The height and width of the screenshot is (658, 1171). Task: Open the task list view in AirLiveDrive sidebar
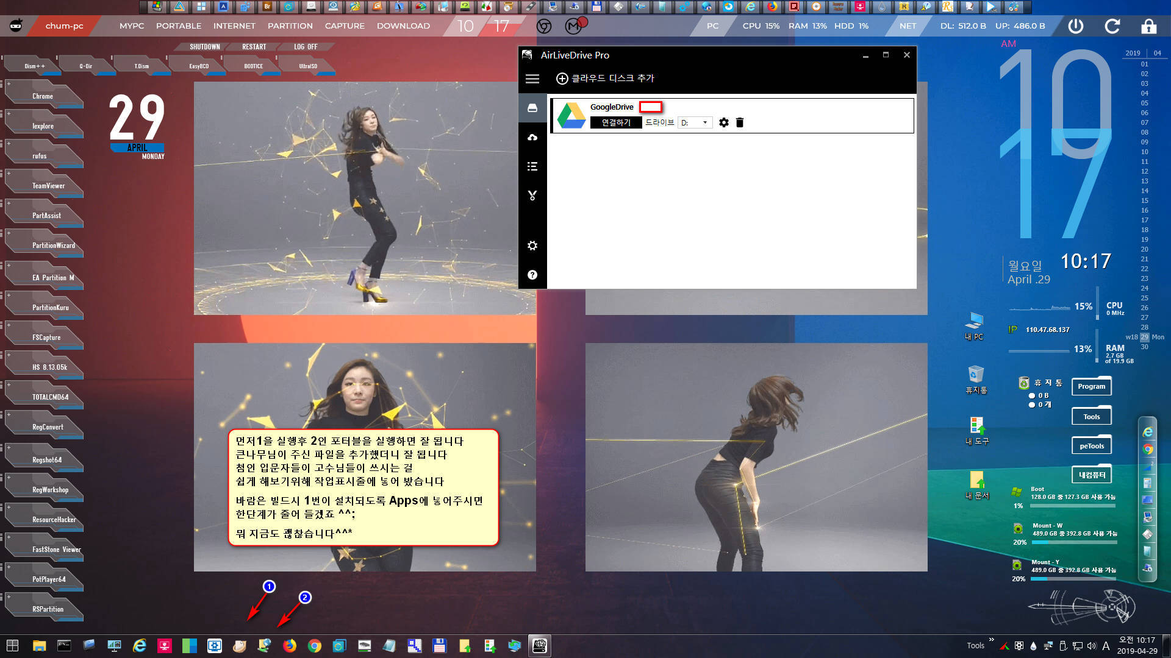coord(532,166)
